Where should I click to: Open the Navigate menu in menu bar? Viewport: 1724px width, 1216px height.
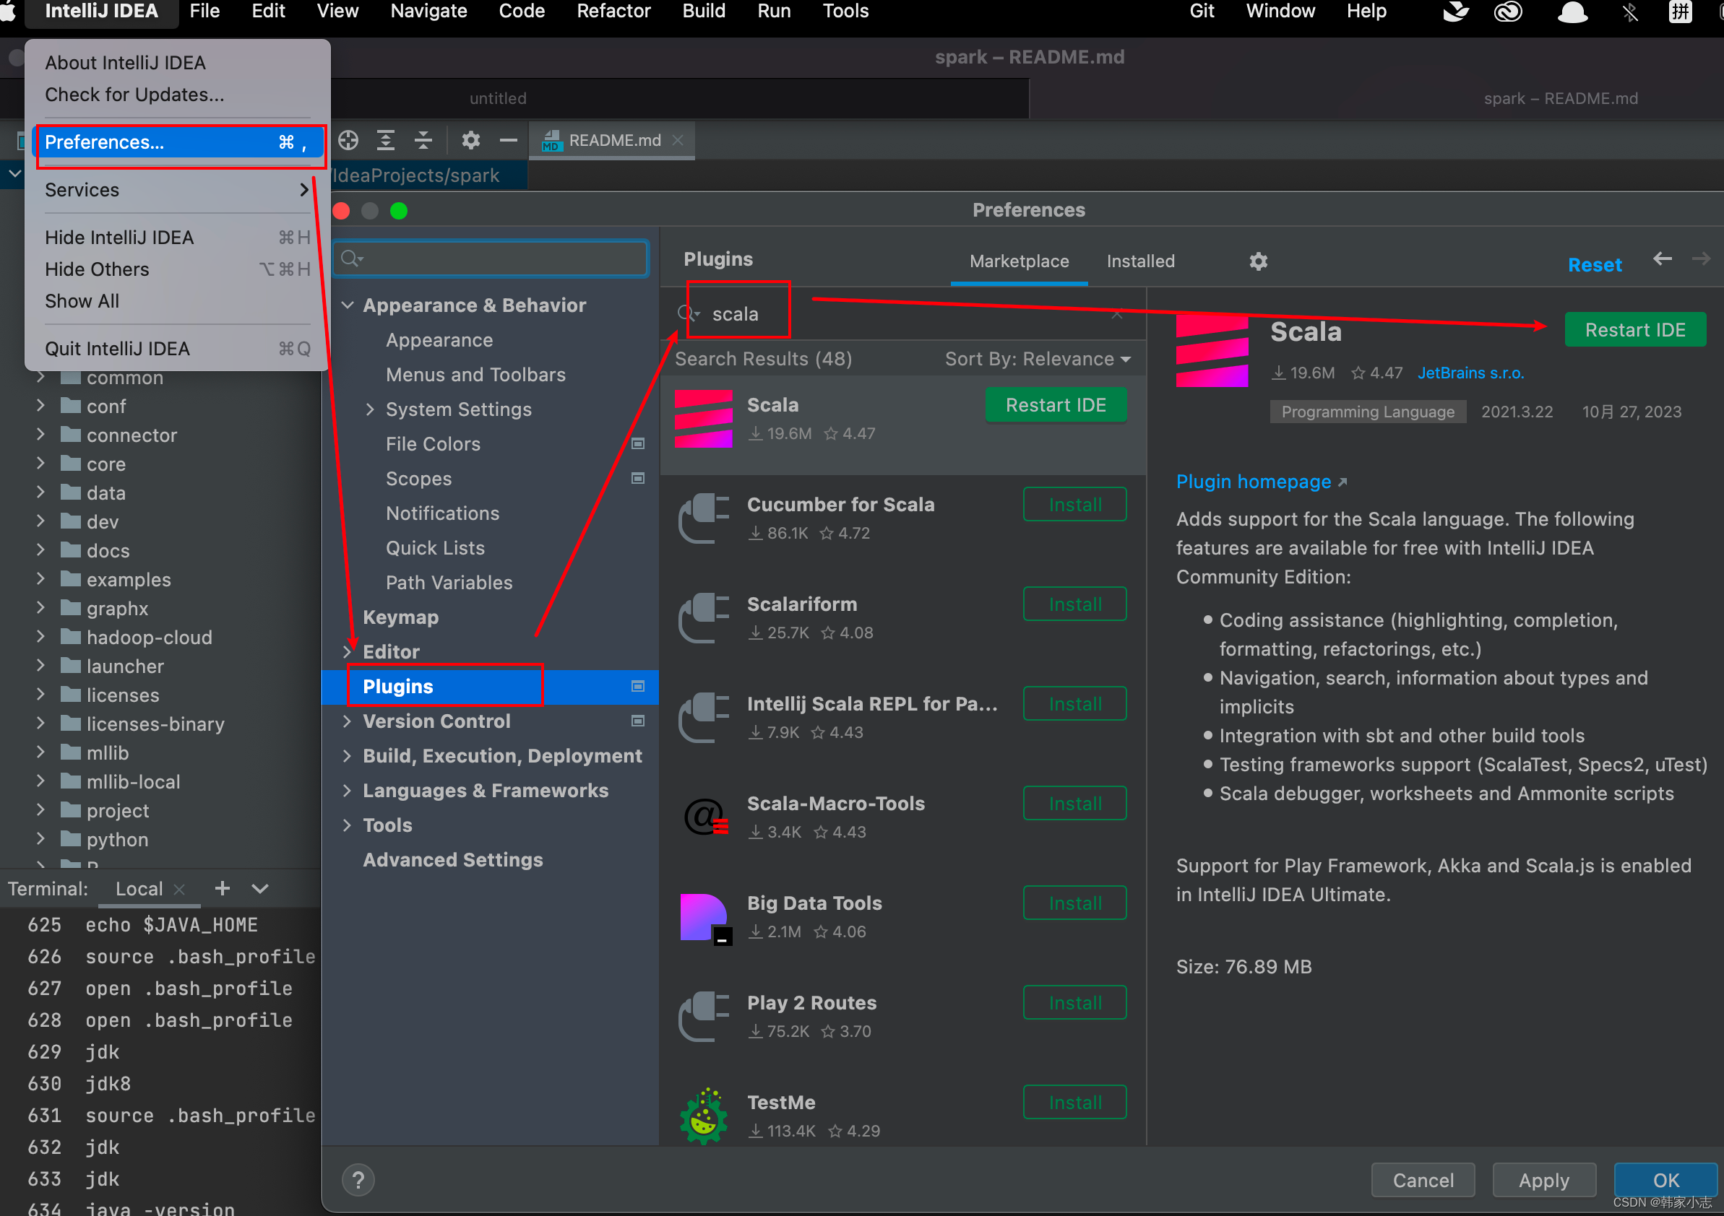click(428, 12)
